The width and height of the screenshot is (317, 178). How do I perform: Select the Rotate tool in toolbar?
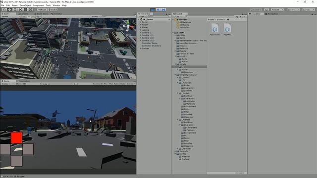click(15, 9)
